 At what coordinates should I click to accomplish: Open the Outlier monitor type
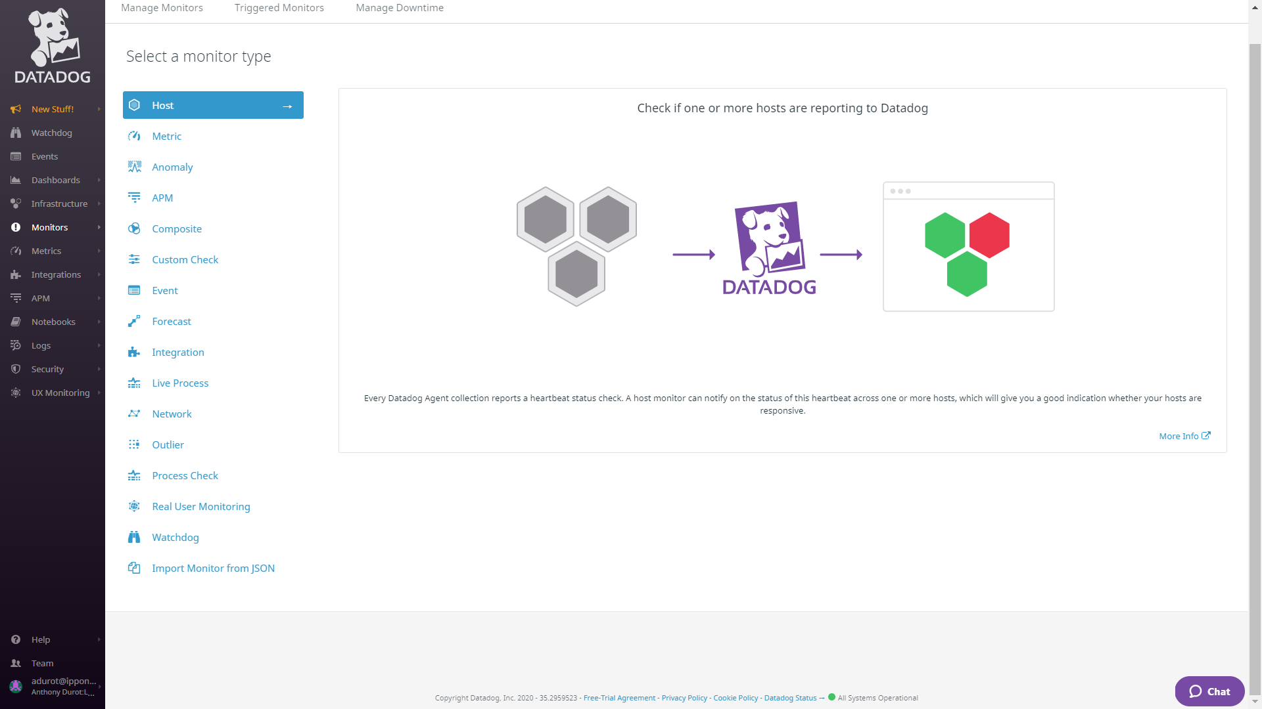(168, 444)
